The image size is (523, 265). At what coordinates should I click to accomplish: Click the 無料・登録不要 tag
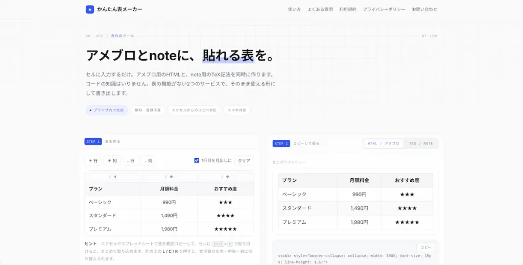click(x=148, y=110)
